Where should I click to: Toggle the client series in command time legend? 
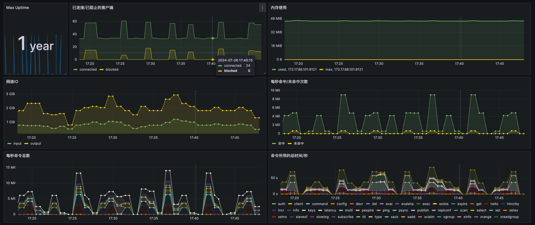tap(298, 204)
